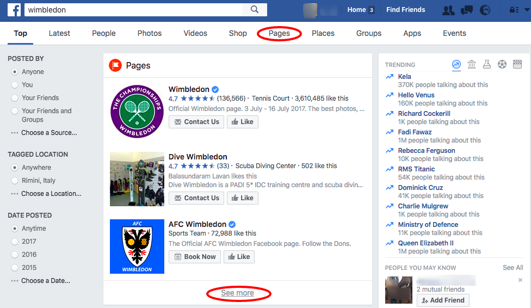Click the Pages flag header icon
The width and height of the screenshot is (531, 308).
tap(115, 65)
